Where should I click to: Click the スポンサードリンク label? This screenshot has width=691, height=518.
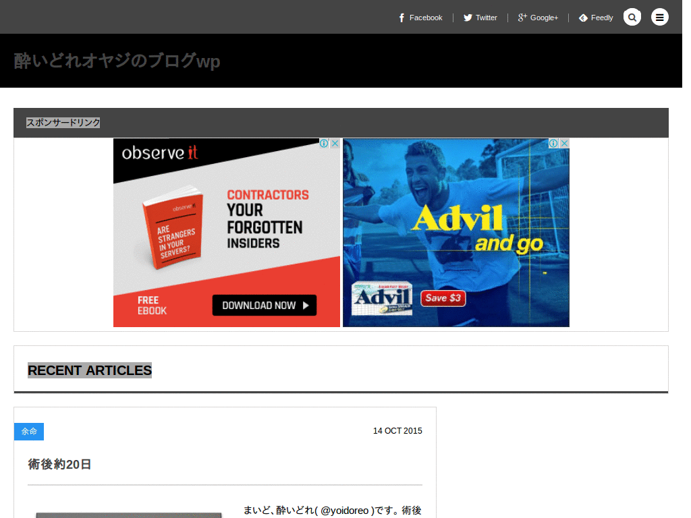tap(63, 123)
